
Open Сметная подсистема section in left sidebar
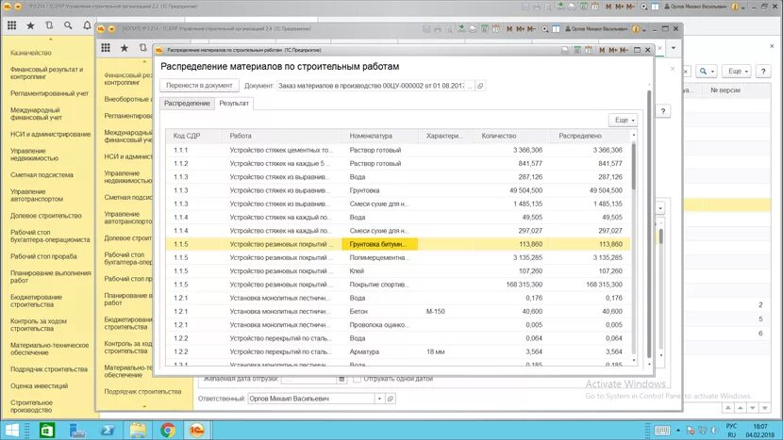pyautogui.click(x=42, y=175)
